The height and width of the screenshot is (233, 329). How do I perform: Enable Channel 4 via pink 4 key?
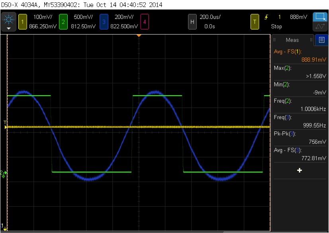144,22
